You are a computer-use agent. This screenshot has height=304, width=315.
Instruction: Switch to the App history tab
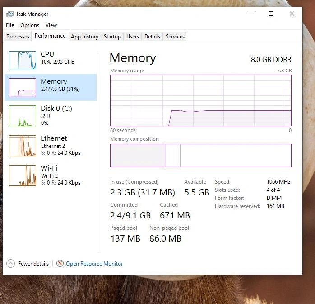tap(84, 37)
